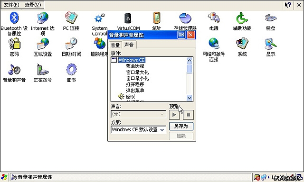Open the keyboard (键盘) icon

pos(271,18)
